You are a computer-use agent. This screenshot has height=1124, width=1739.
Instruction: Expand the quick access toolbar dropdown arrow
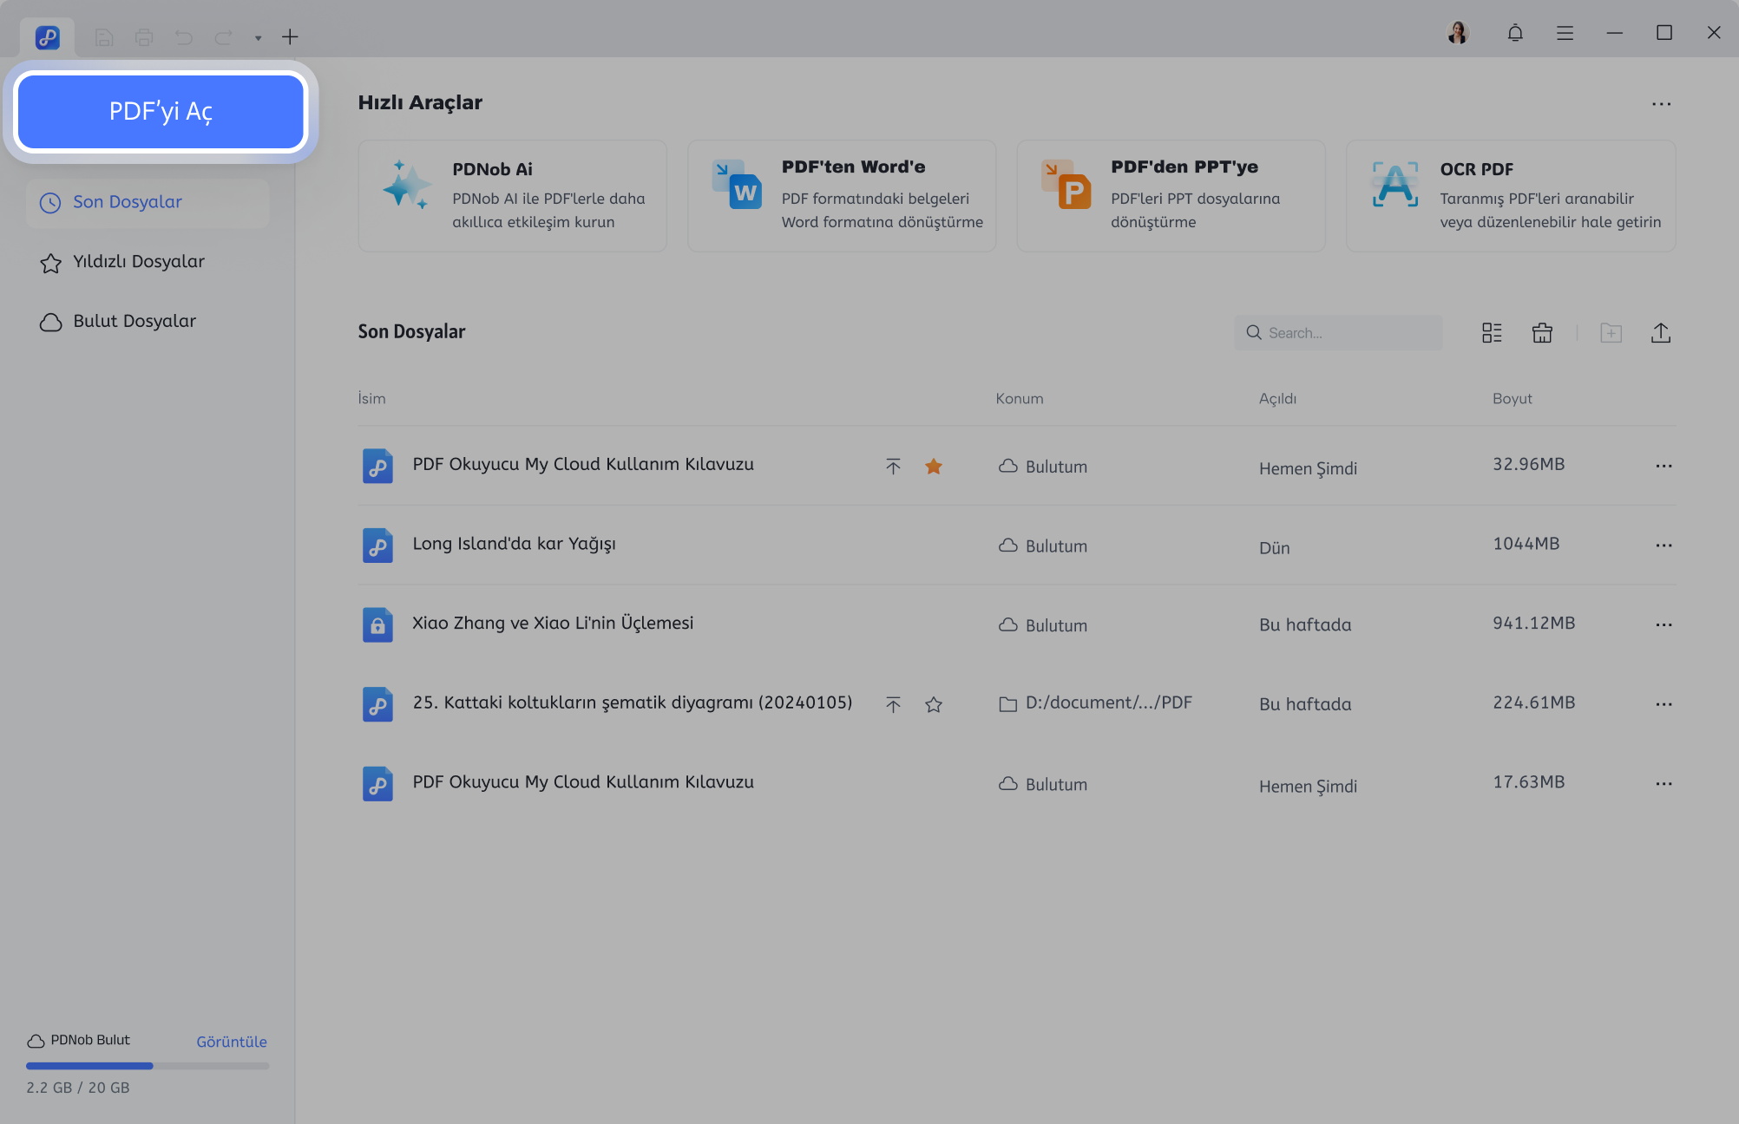258,38
